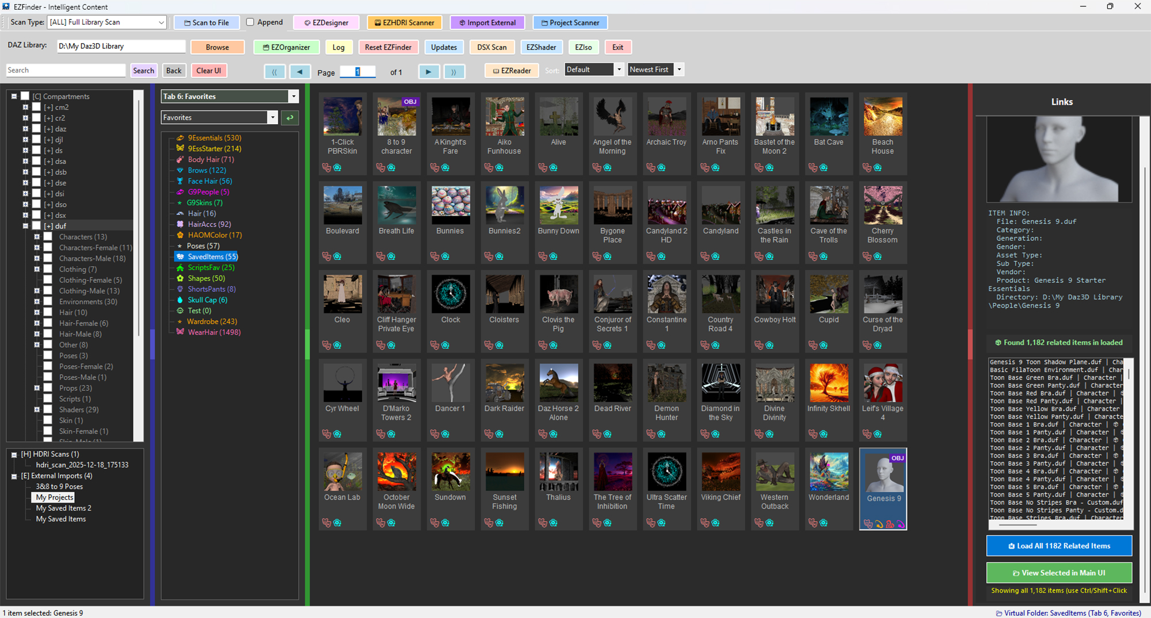Click the pink masks icon under Genesis 9

point(868,524)
